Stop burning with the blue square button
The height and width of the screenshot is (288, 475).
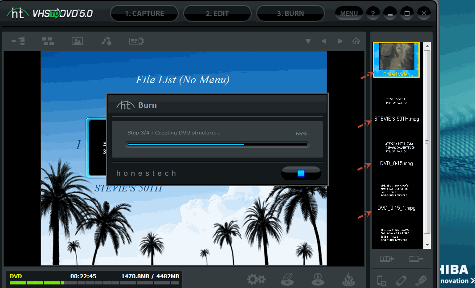point(301,173)
